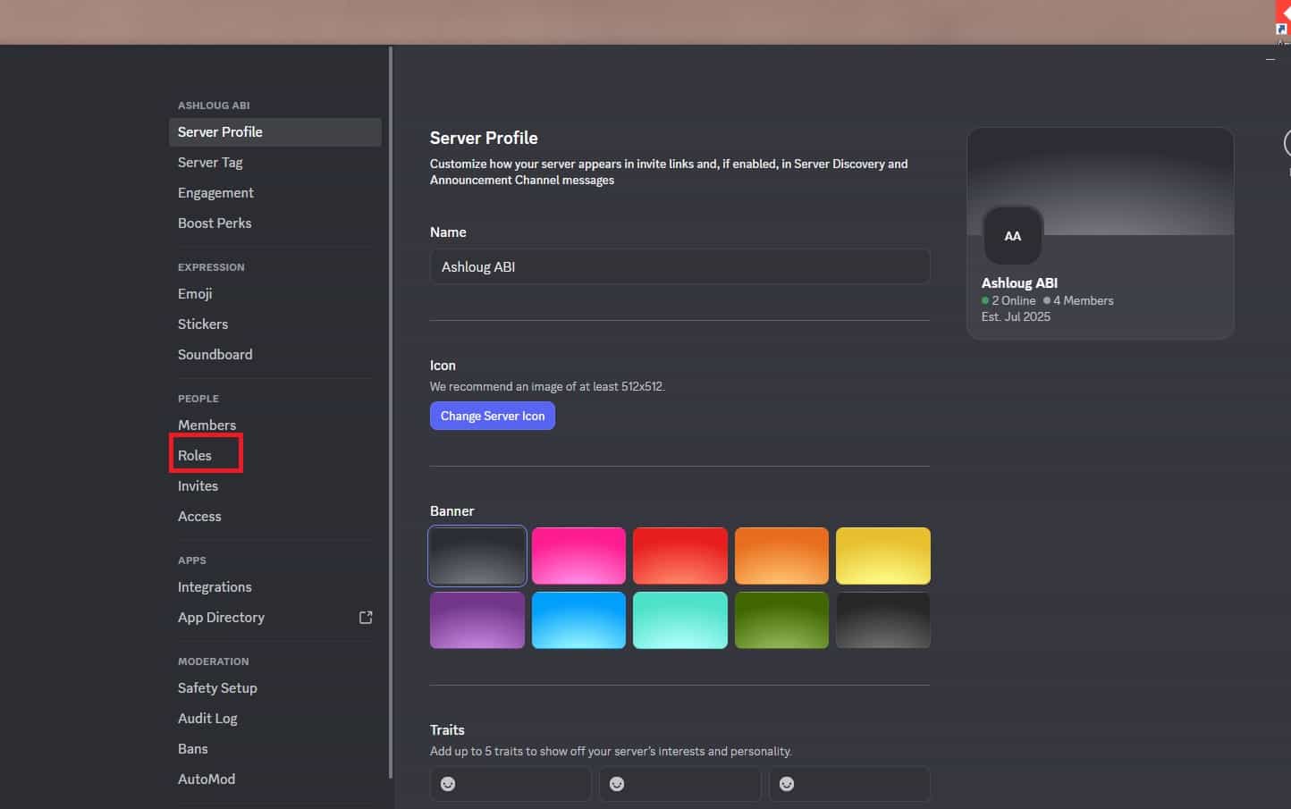Screen dimensions: 1291x809
Task: Select Emoji under Expression
Action: tap(195, 294)
